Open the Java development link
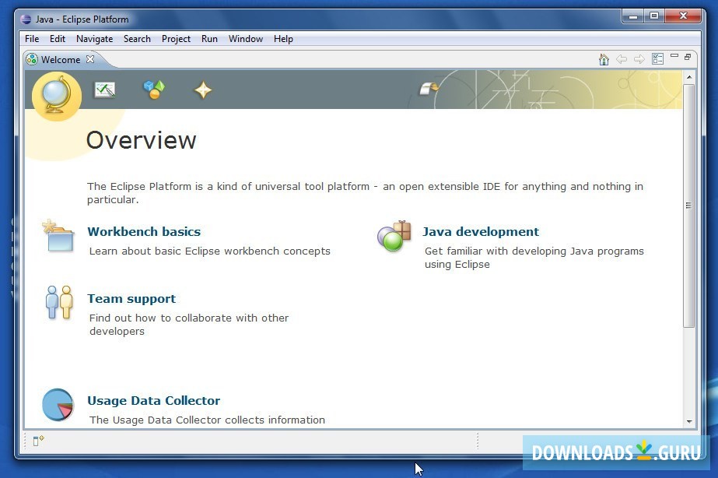 [480, 231]
